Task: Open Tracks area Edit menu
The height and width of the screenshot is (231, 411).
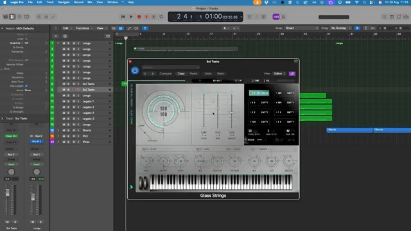Action: coord(67,28)
